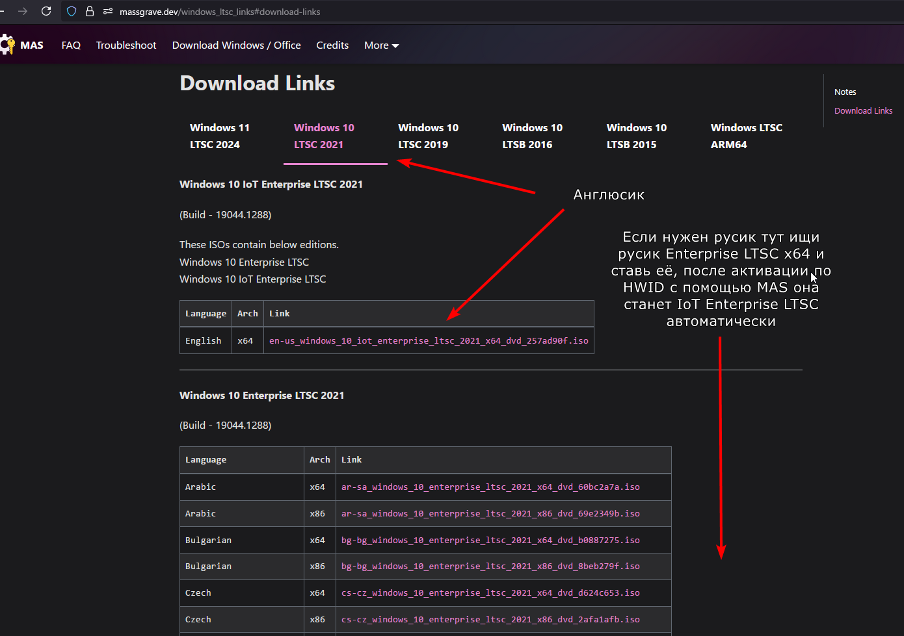The width and height of the screenshot is (904, 636).
Task: Open the FAQ page
Action: click(71, 45)
